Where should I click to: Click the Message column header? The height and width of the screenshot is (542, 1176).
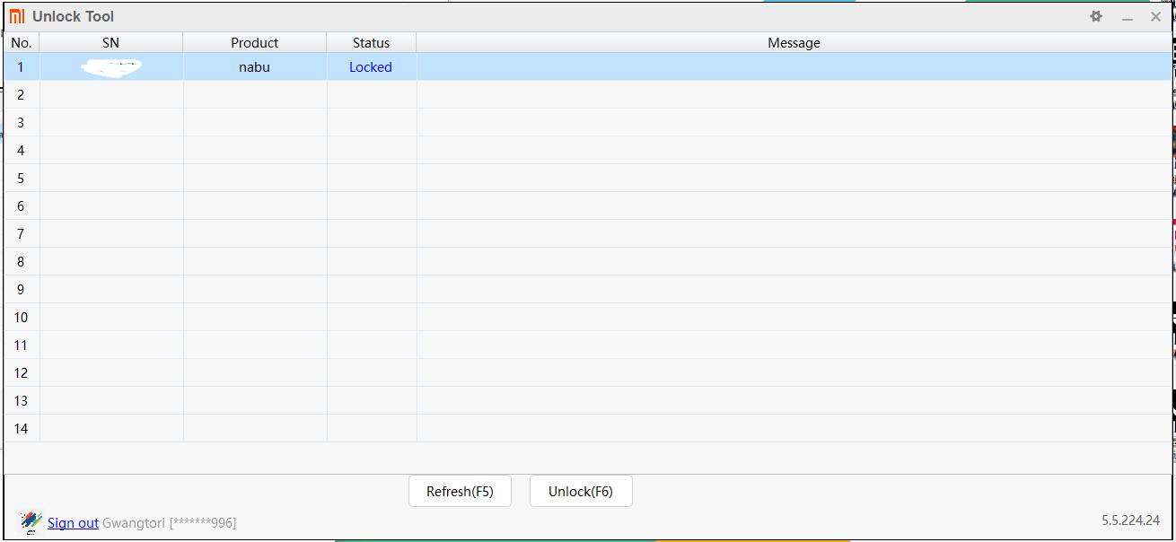(x=794, y=42)
